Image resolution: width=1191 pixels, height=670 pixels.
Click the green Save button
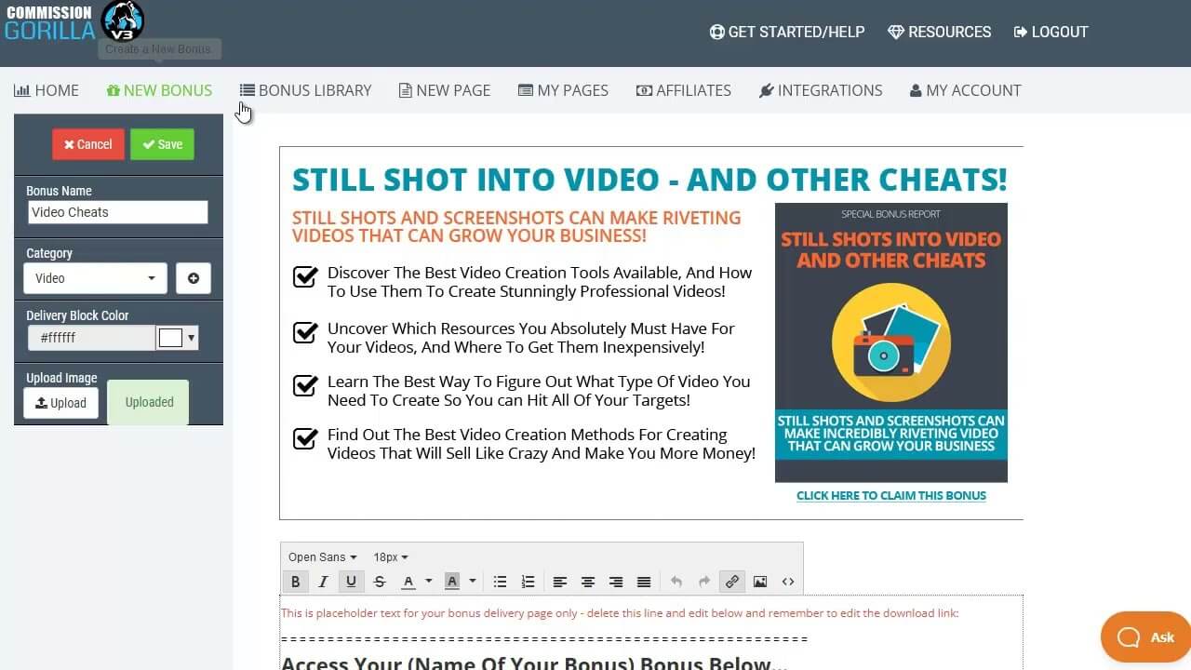coord(162,144)
